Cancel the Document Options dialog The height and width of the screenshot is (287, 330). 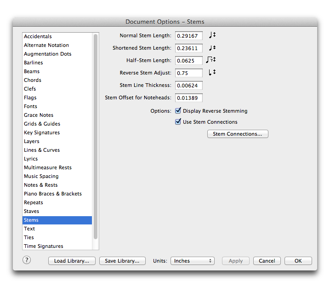[267, 261]
